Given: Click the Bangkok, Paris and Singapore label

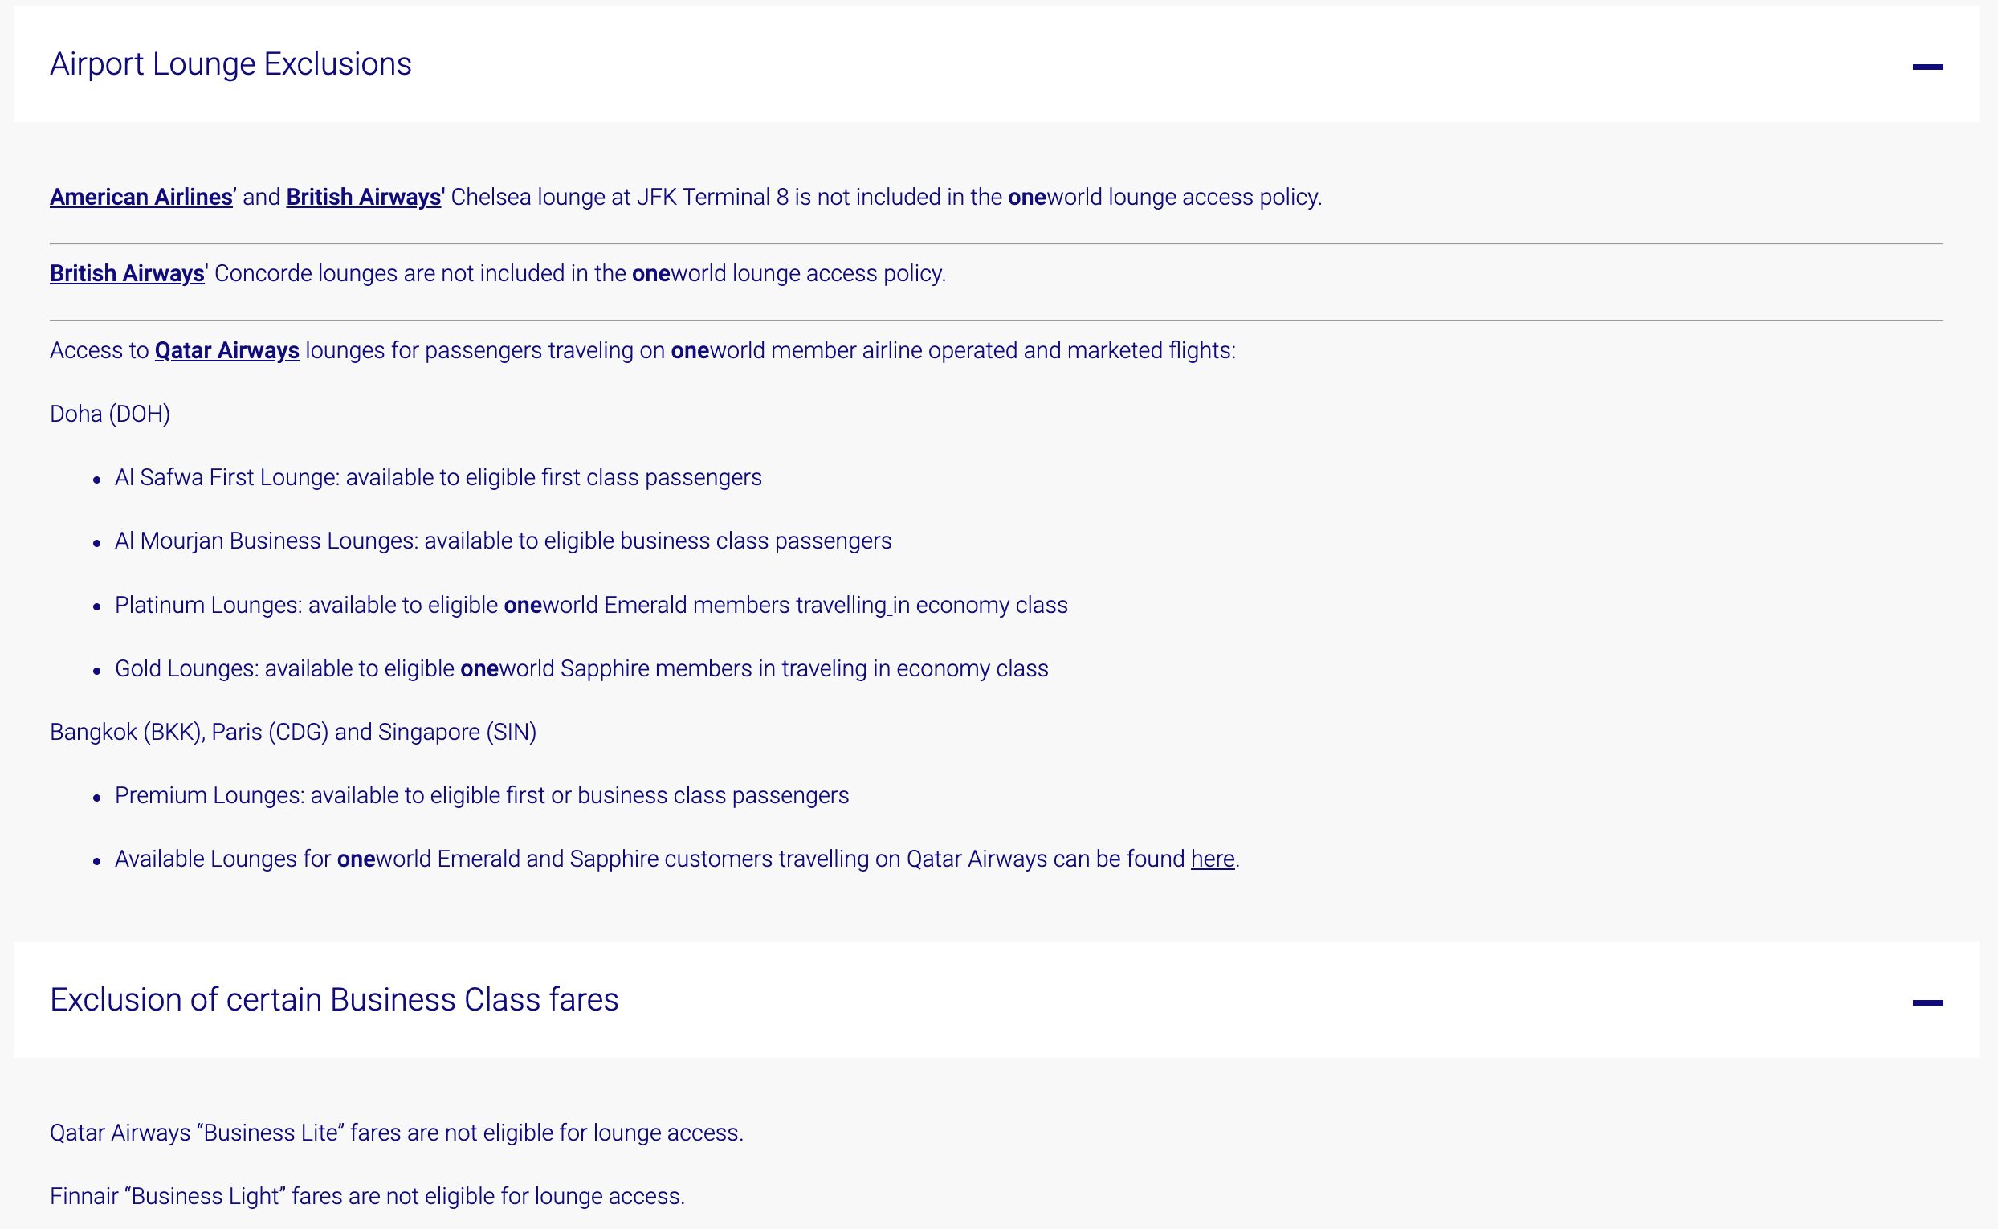Looking at the screenshot, I should pyautogui.click(x=292, y=733).
